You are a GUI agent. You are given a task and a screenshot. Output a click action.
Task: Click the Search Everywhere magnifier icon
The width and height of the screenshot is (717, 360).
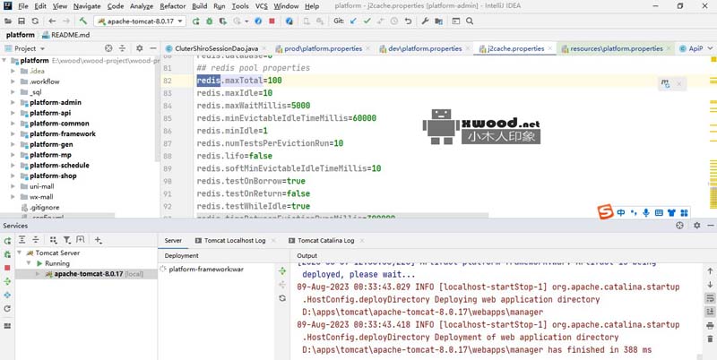click(x=470, y=21)
